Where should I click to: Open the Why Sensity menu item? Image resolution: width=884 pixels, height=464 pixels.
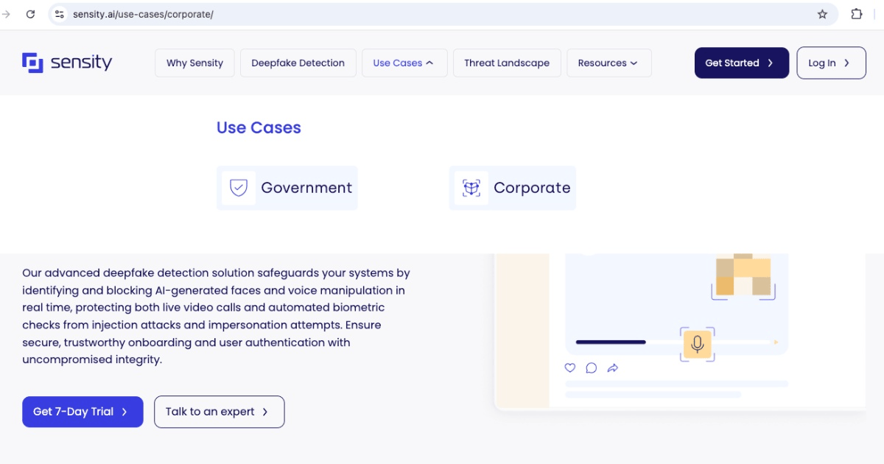(x=194, y=63)
